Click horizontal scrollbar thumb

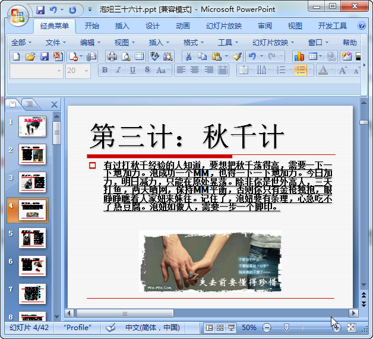[x=125, y=313]
